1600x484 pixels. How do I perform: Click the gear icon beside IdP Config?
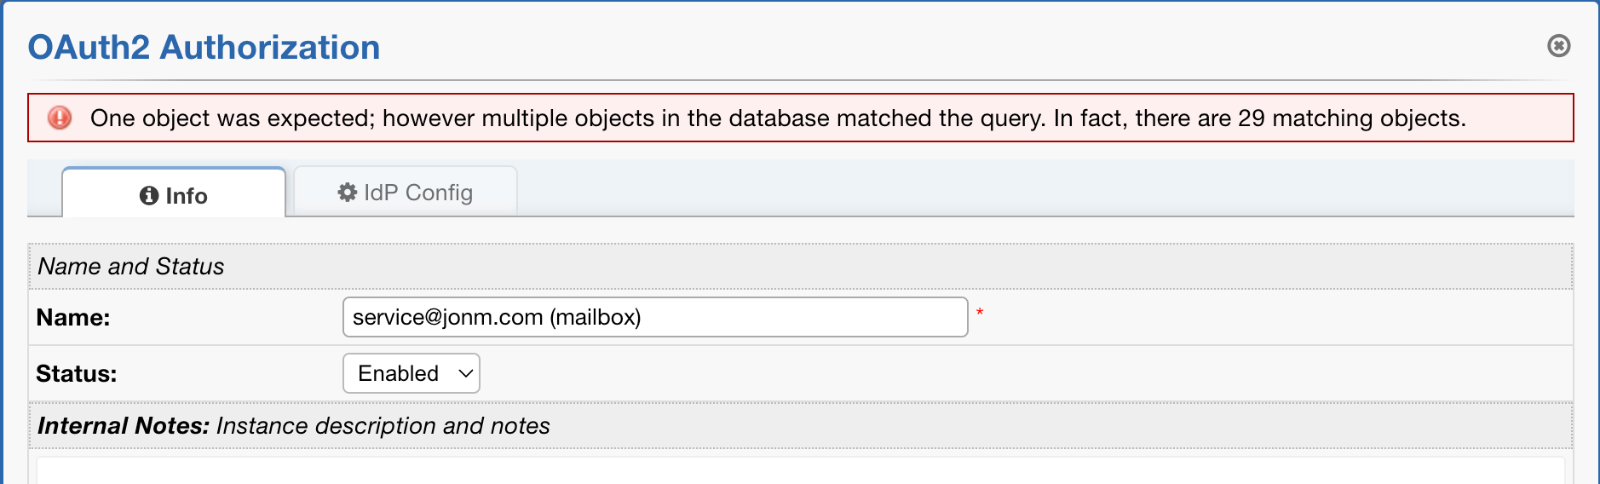347,193
